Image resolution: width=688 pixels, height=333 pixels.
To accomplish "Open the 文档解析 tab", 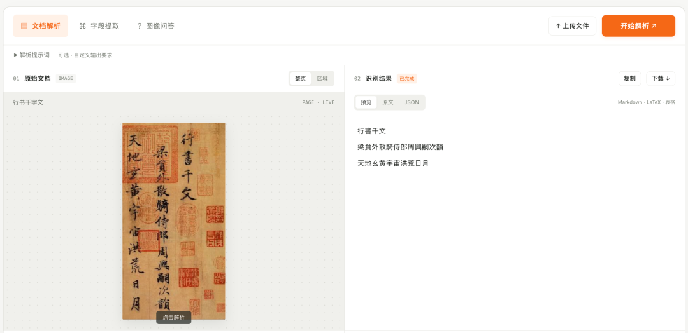I will coord(40,26).
